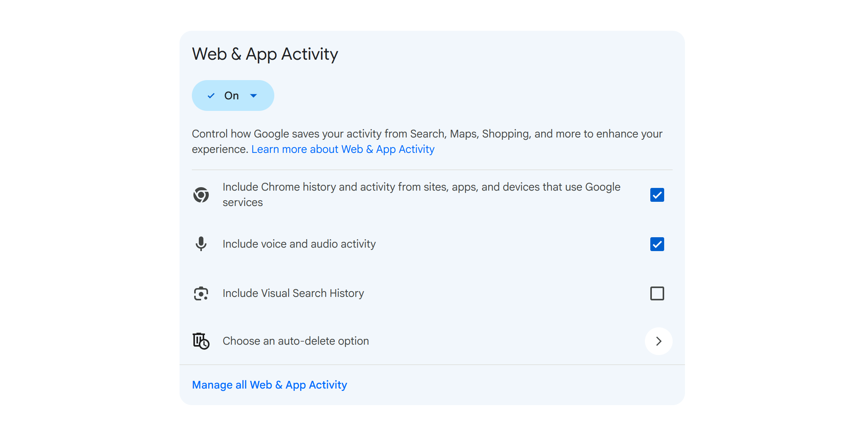Click the Chrome logo icon
Screen dimensions: 841x434
201,195
